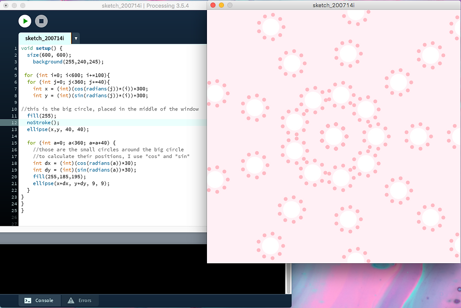Click the line 'for (int i=0; i<600; i+=100){'

point(67,75)
